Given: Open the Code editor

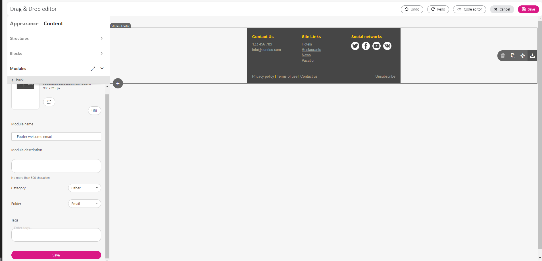Looking at the screenshot, I should [x=469, y=9].
